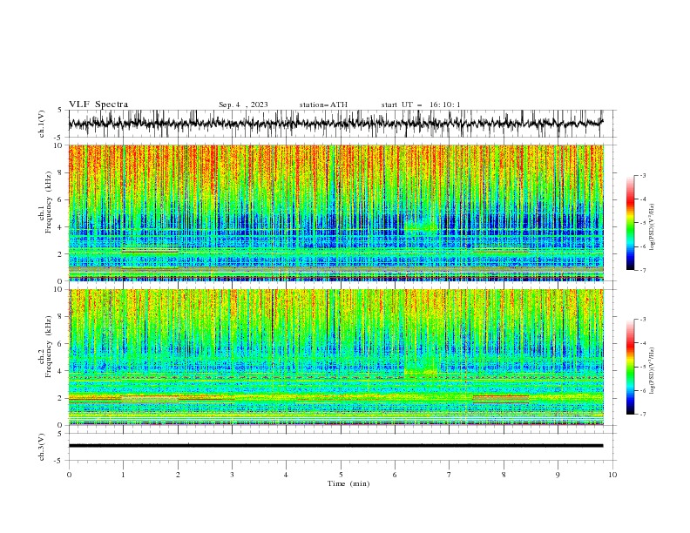Click the lower colorbar's log(PSD) unit label
Viewport: 690px width, 533px height.
point(653,370)
